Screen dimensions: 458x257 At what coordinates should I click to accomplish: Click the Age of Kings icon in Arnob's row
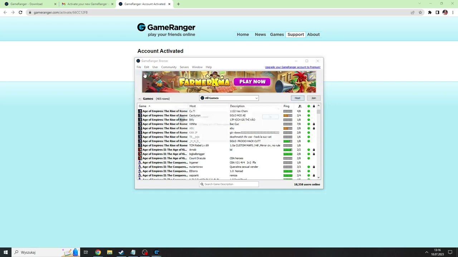pos(140,150)
